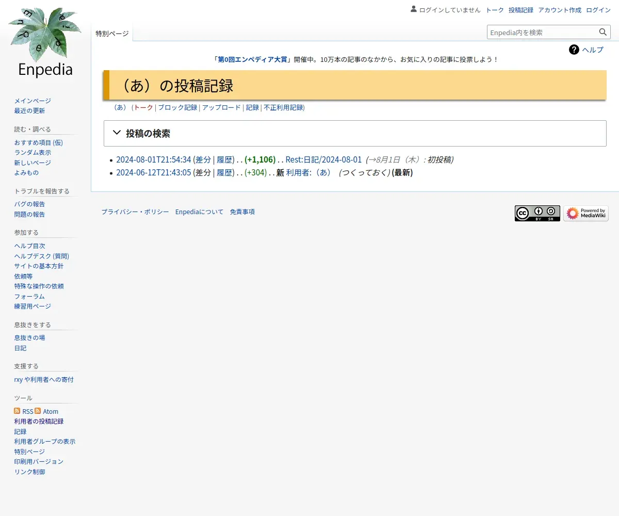Open the Powered by MediaWiki badge
This screenshot has height=516, width=619.
(586, 213)
